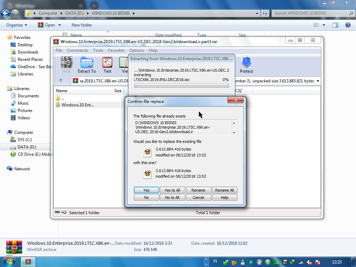Click Explorer Back navigation arrow

click(6, 14)
